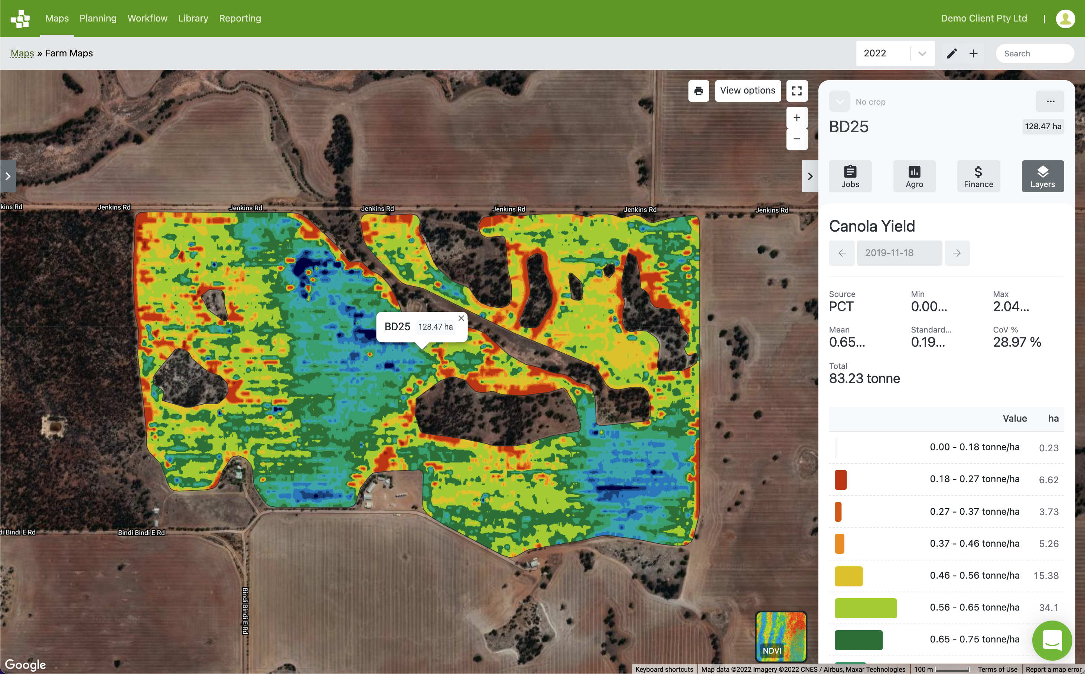This screenshot has width=1085, height=674.
Task: Enter fullscreen map view
Action: click(x=796, y=91)
